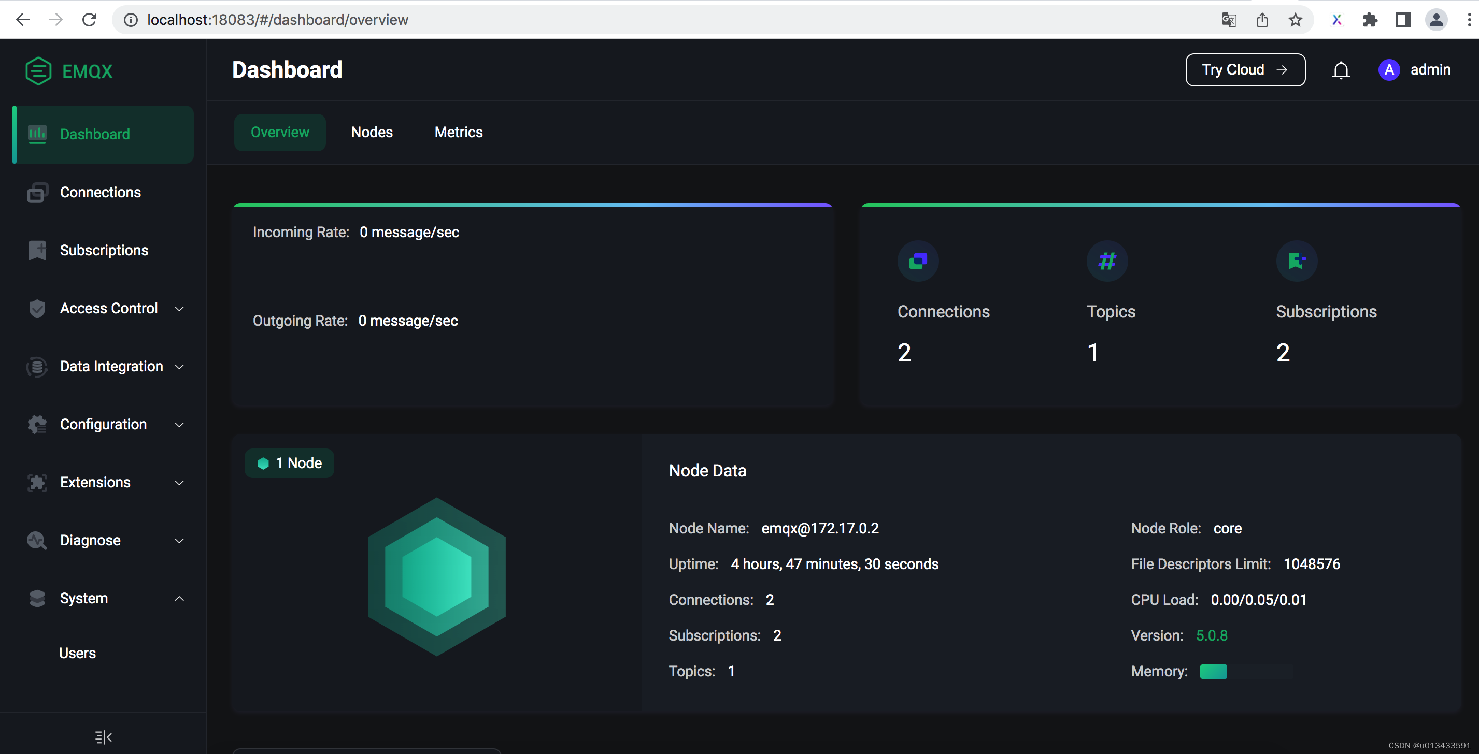The width and height of the screenshot is (1479, 754).
Task: Click the Connections sidebar icon
Action: point(37,192)
